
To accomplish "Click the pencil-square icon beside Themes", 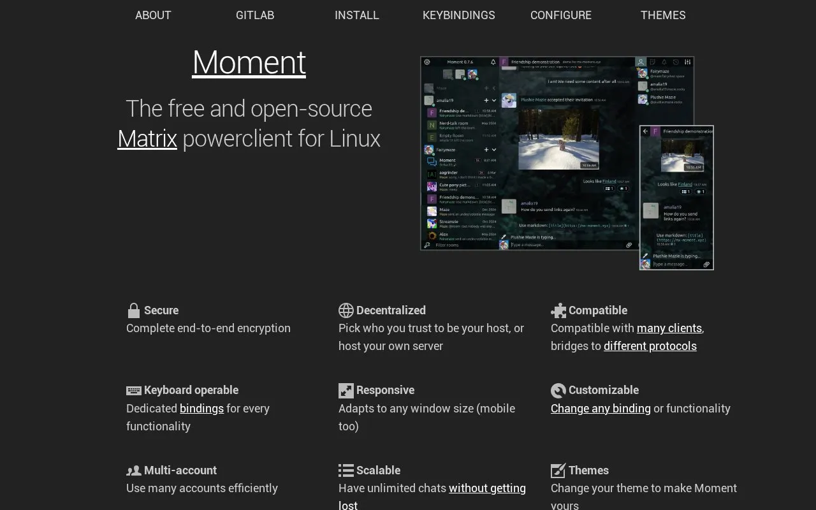I will click(x=558, y=471).
